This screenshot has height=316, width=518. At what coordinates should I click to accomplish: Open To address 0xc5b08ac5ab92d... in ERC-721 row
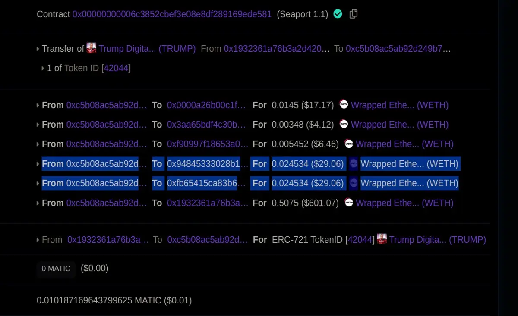208,240
